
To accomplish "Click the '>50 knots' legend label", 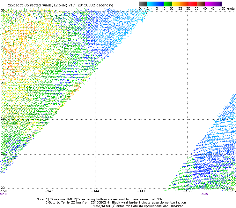I will click(227, 9).
